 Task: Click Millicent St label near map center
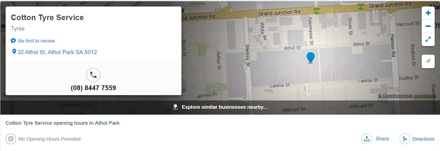point(294,110)
